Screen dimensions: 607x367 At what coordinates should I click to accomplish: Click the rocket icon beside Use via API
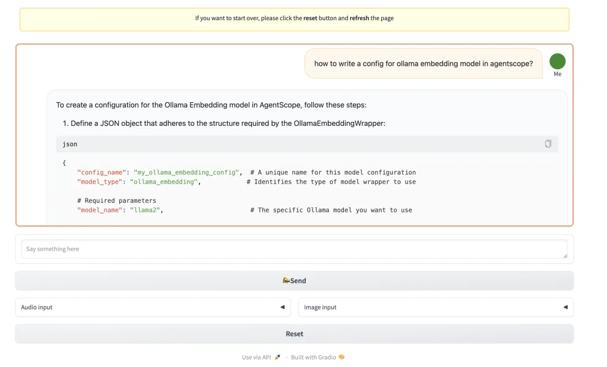(x=278, y=357)
